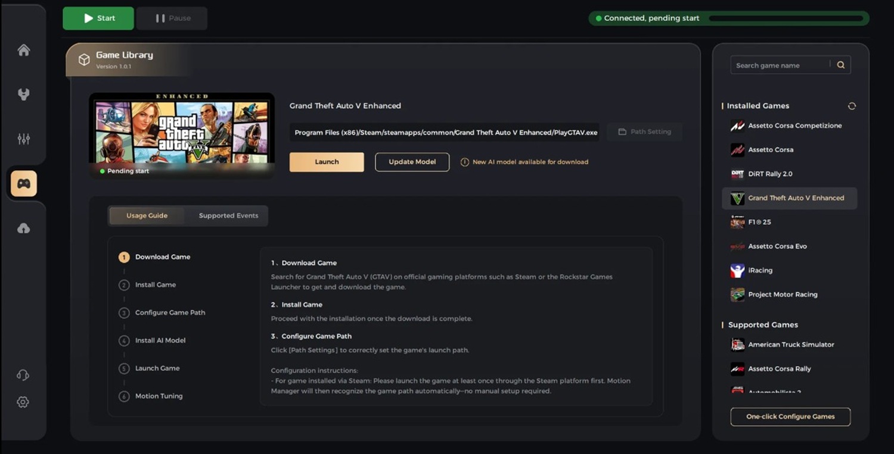
Task: Click the search magnifier icon
Action: point(840,65)
